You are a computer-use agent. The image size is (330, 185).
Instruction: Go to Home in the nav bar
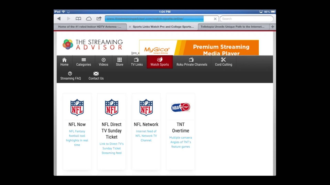pyautogui.click(x=64, y=62)
